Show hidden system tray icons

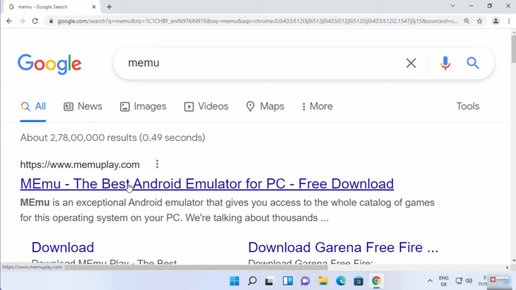pos(430,281)
